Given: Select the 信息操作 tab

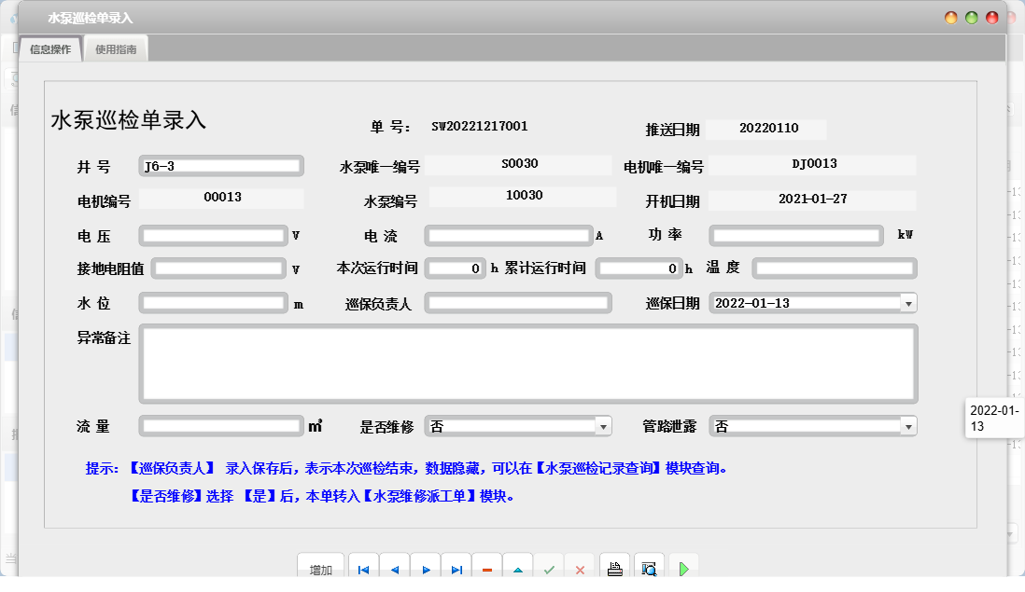Looking at the screenshot, I should tap(50, 49).
